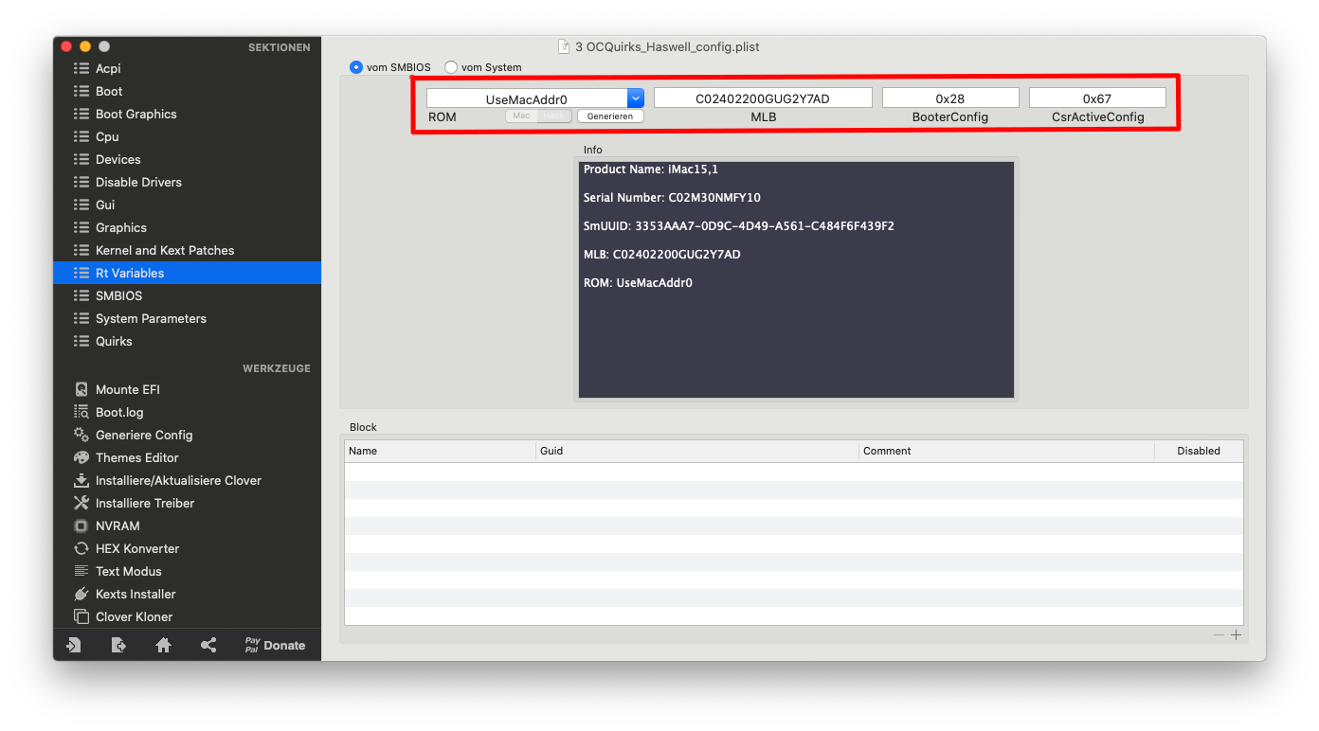Viewport: 1319px width, 731px height.
Task: Click the CsrActiveConfig field with 0x67
Action: 1097,98
